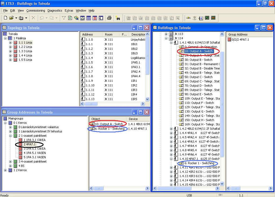The width and height of the screenshot is (275, 197).
Task: Collapse the 0 1 Kerros main group
Action: coord(5,123)
